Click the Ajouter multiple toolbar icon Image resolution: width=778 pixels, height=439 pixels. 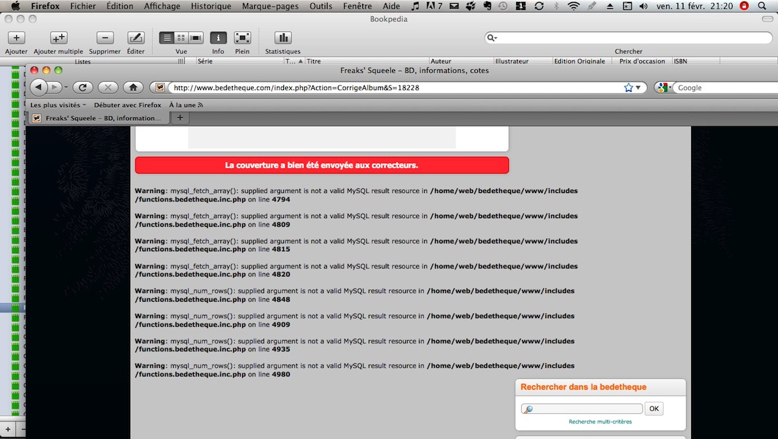tap(58, 38)
